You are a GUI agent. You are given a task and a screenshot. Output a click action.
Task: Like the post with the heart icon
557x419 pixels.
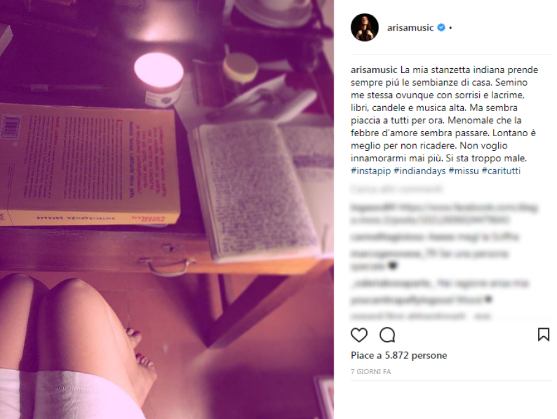(359, 335)
